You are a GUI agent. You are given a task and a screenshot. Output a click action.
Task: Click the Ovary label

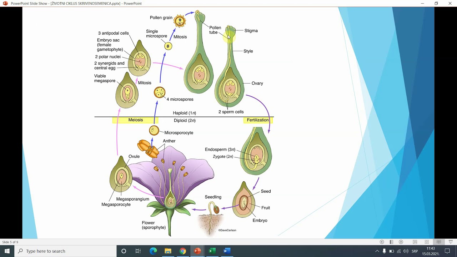(257, 83)
